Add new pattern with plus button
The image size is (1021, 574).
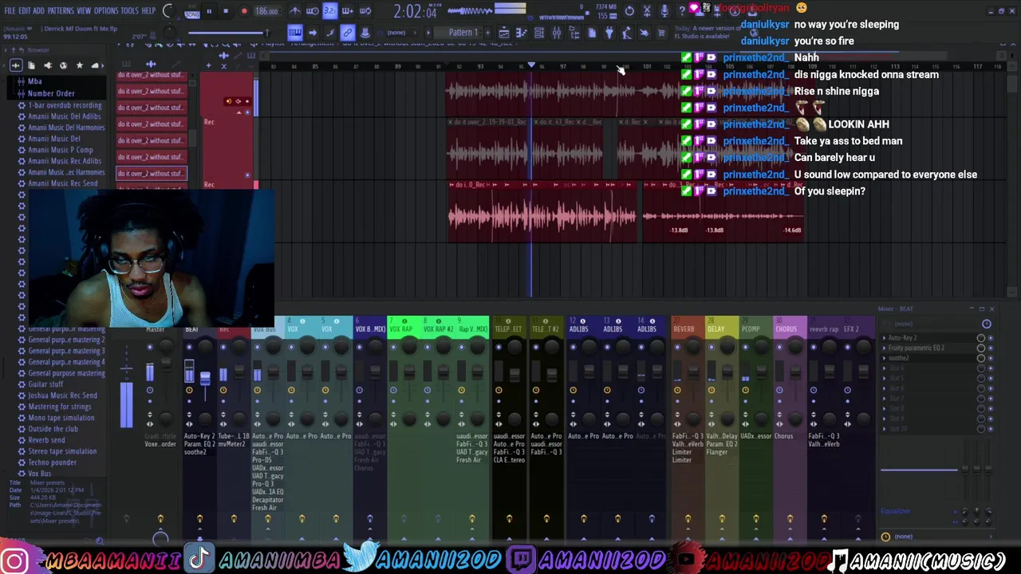487,33
